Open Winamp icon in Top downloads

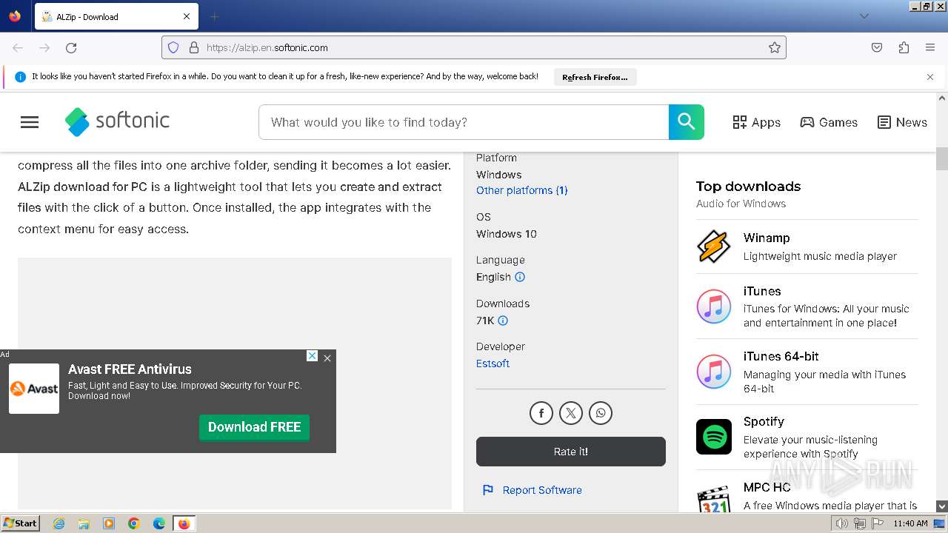[x=714, y=247]
